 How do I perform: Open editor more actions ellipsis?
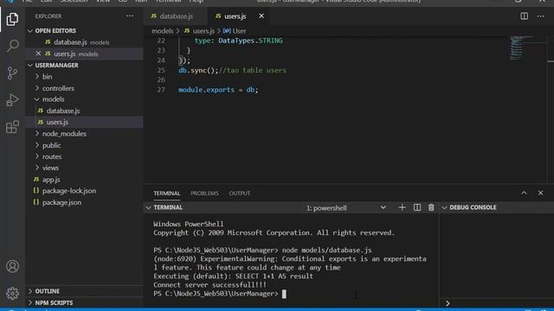tap(540, 16)
